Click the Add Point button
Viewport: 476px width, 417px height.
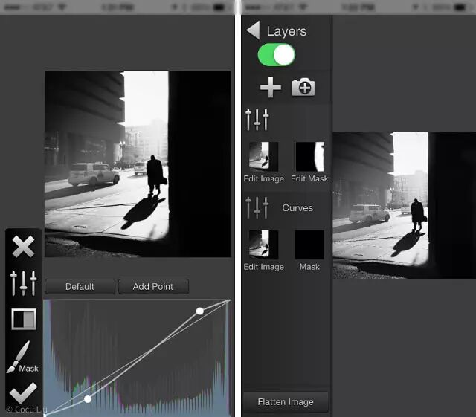(153, 286)
